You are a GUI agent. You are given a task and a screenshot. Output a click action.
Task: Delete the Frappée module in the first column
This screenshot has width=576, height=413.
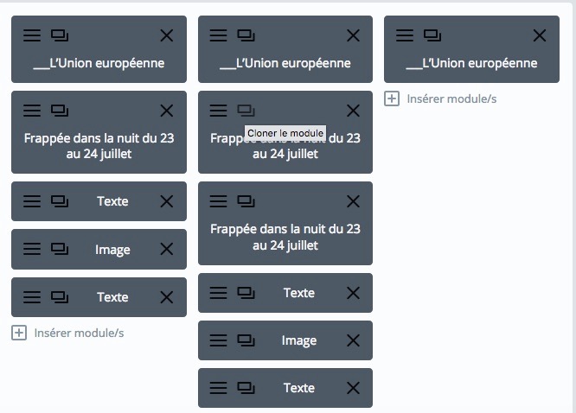(x=167, y=111)
